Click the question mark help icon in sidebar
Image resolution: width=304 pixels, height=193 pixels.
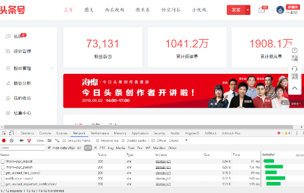click(294, 51)
